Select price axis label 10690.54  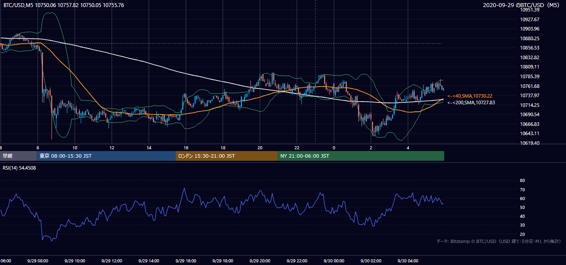pyautogui.click(x=530, y=114)
